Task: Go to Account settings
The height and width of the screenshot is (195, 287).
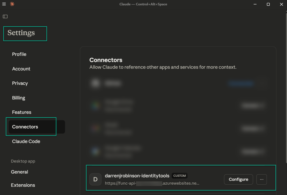Action: coord(21,69)
